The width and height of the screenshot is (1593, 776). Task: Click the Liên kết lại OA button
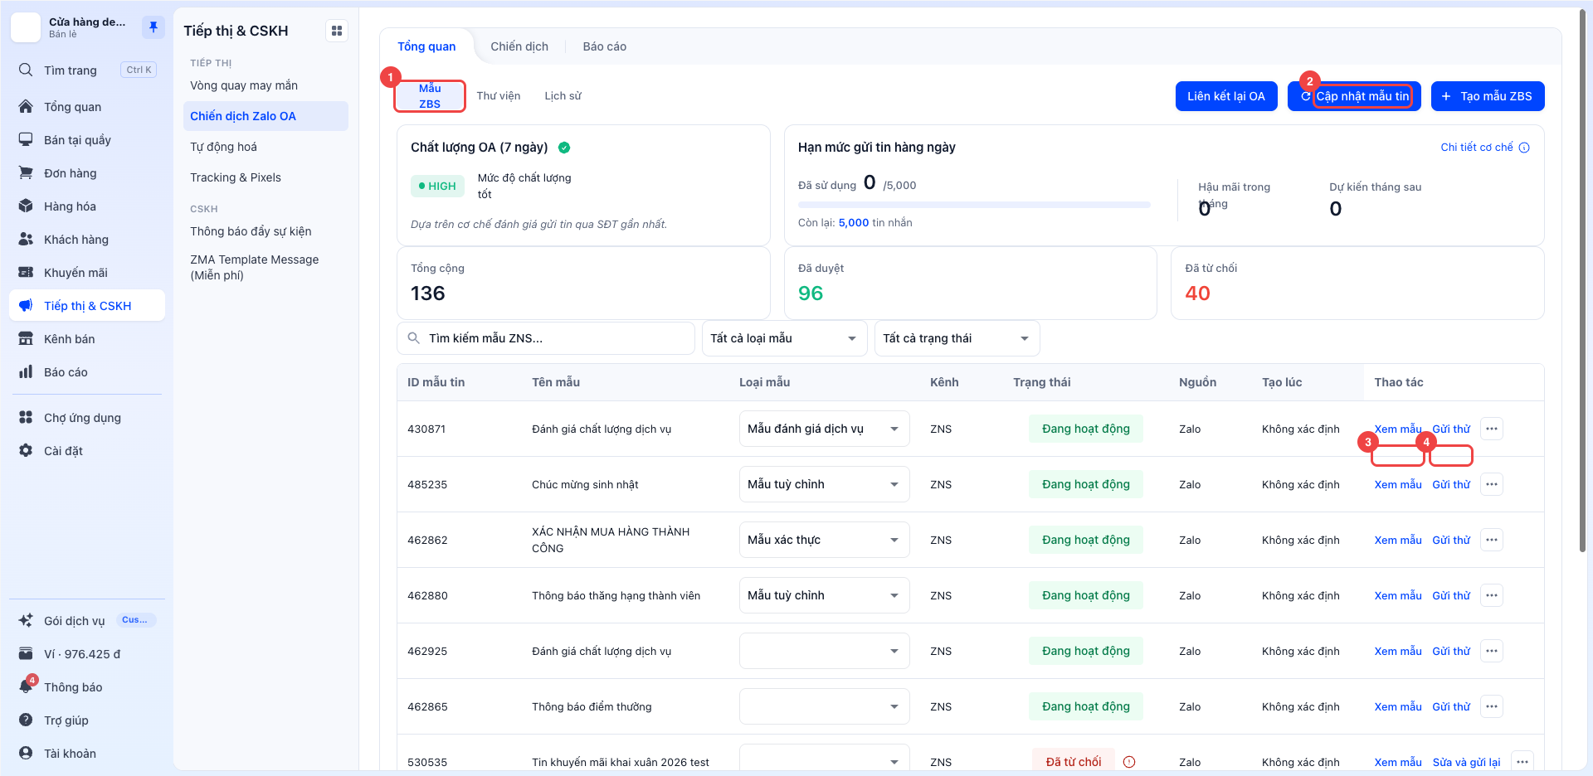1226,96
